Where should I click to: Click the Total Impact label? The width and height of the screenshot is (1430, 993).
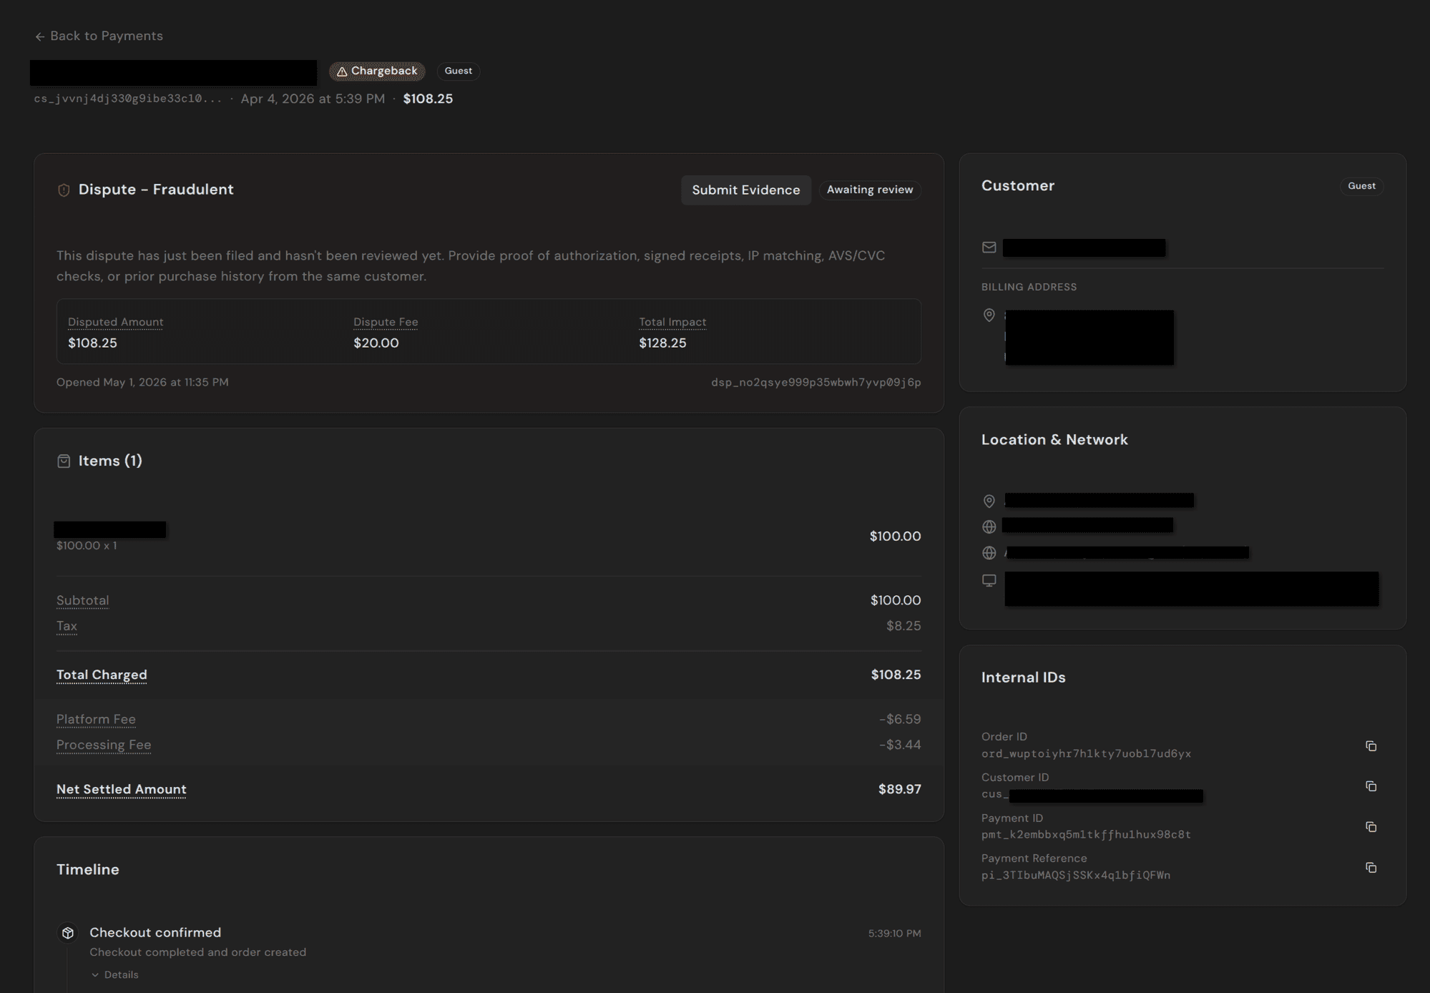coord(672,322)
